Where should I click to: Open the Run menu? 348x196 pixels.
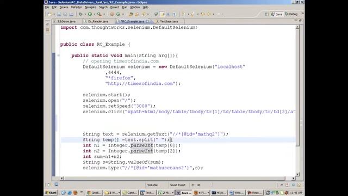click(x=125, y=7)
